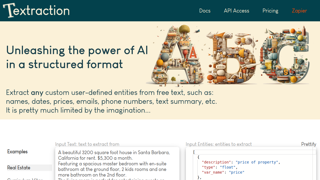Select the Real Estate example

click(30, 168)
